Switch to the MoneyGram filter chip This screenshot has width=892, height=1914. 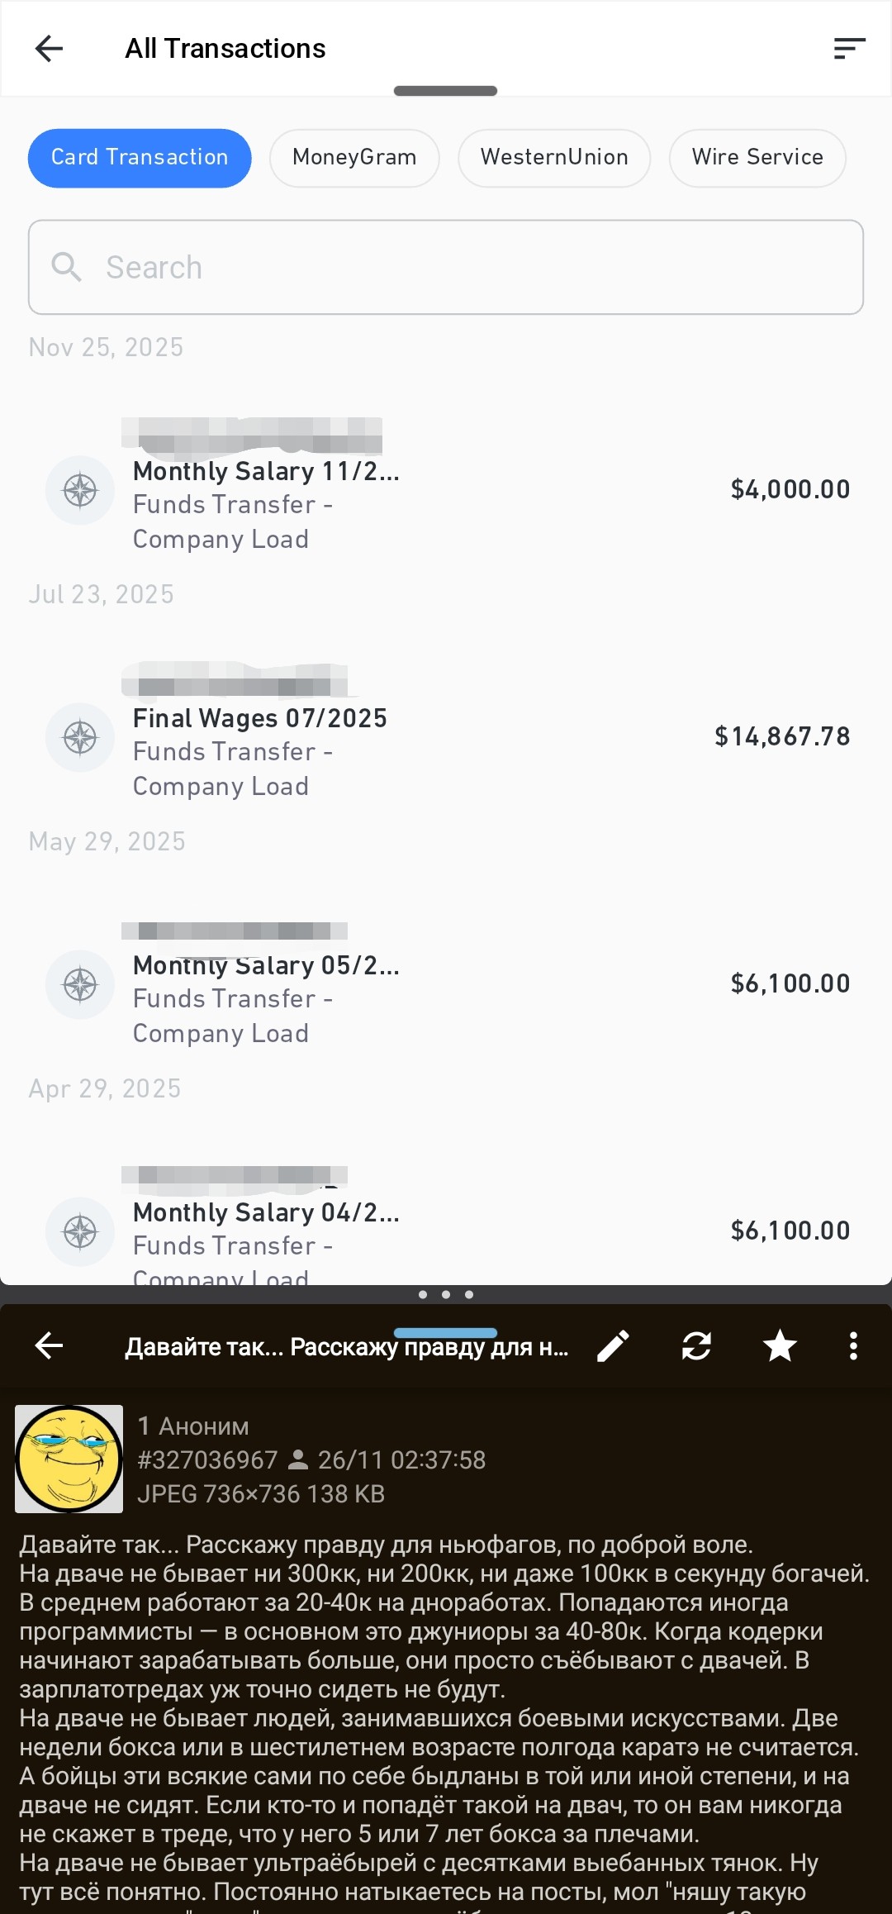(354, 158)
